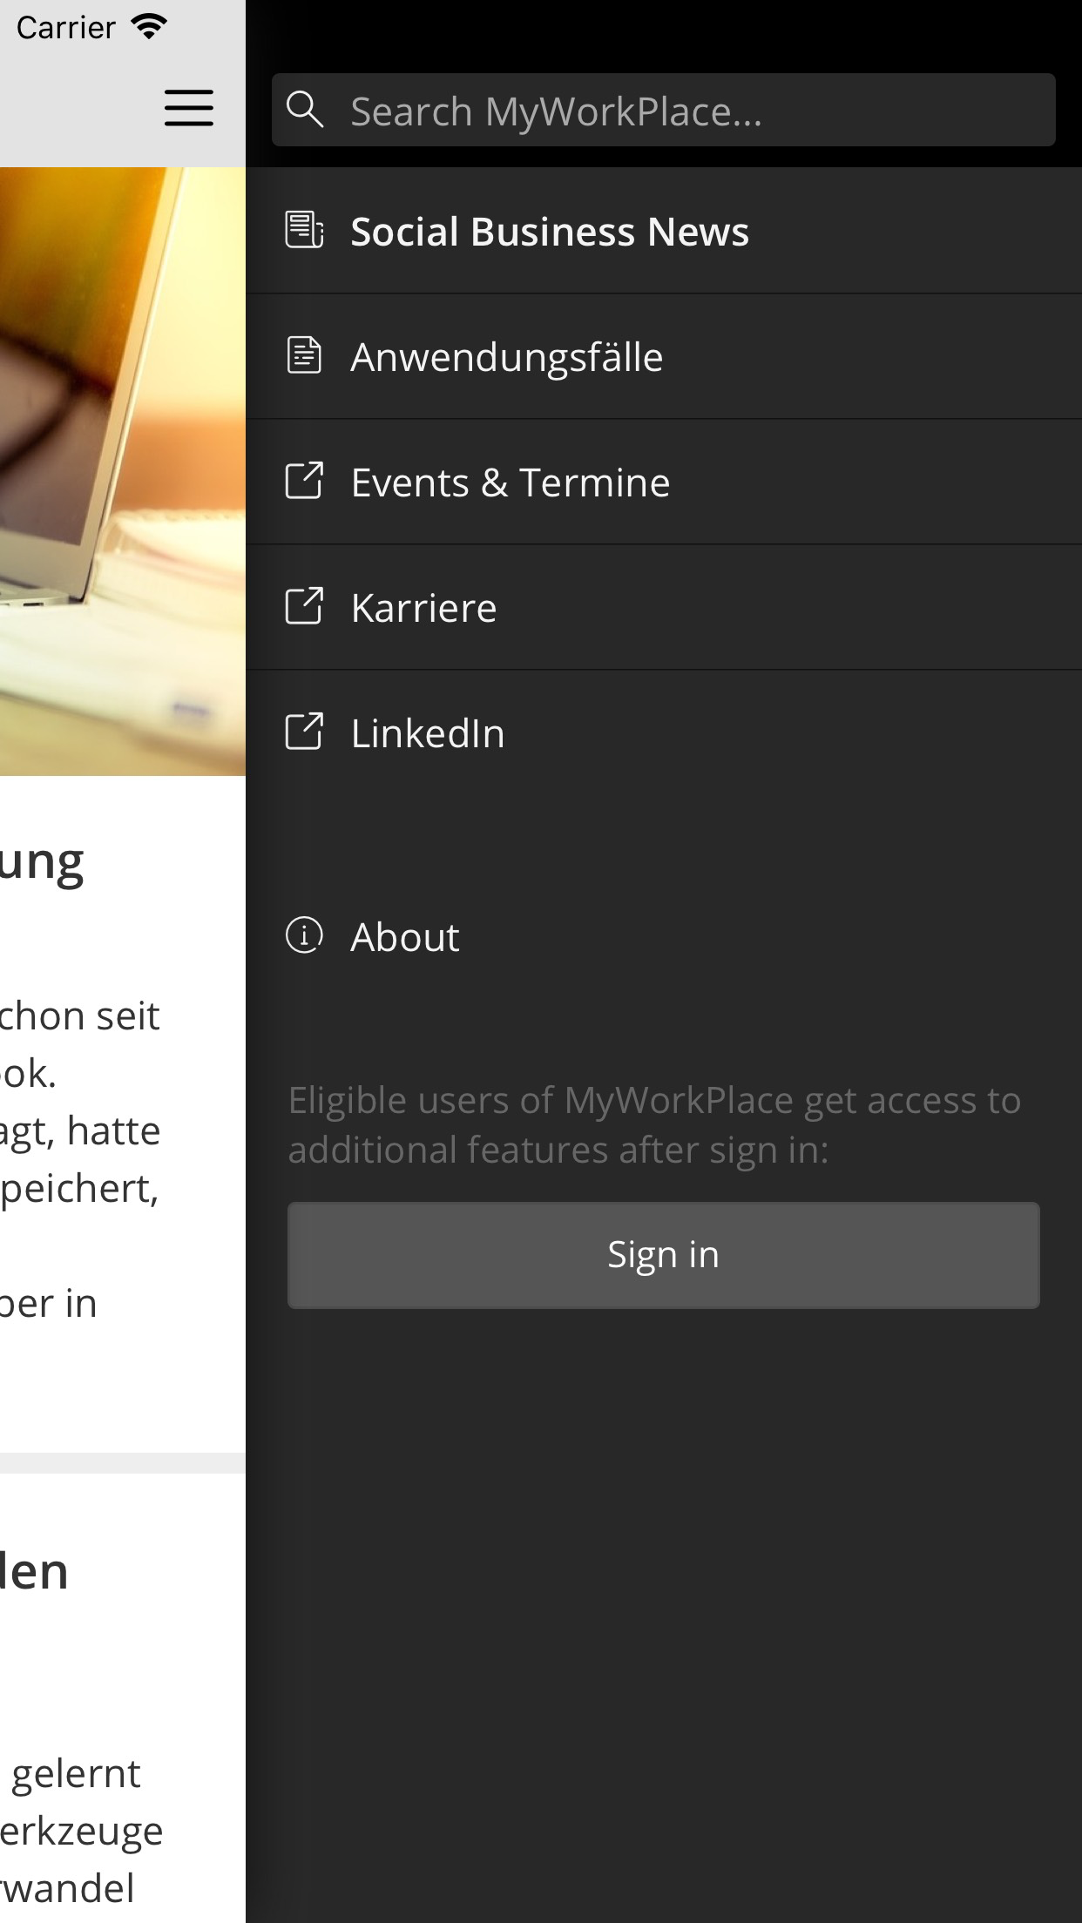This screenshot has width=1082, height=1923.
Task: Show the About page
Action: click(x=404, y=937)
